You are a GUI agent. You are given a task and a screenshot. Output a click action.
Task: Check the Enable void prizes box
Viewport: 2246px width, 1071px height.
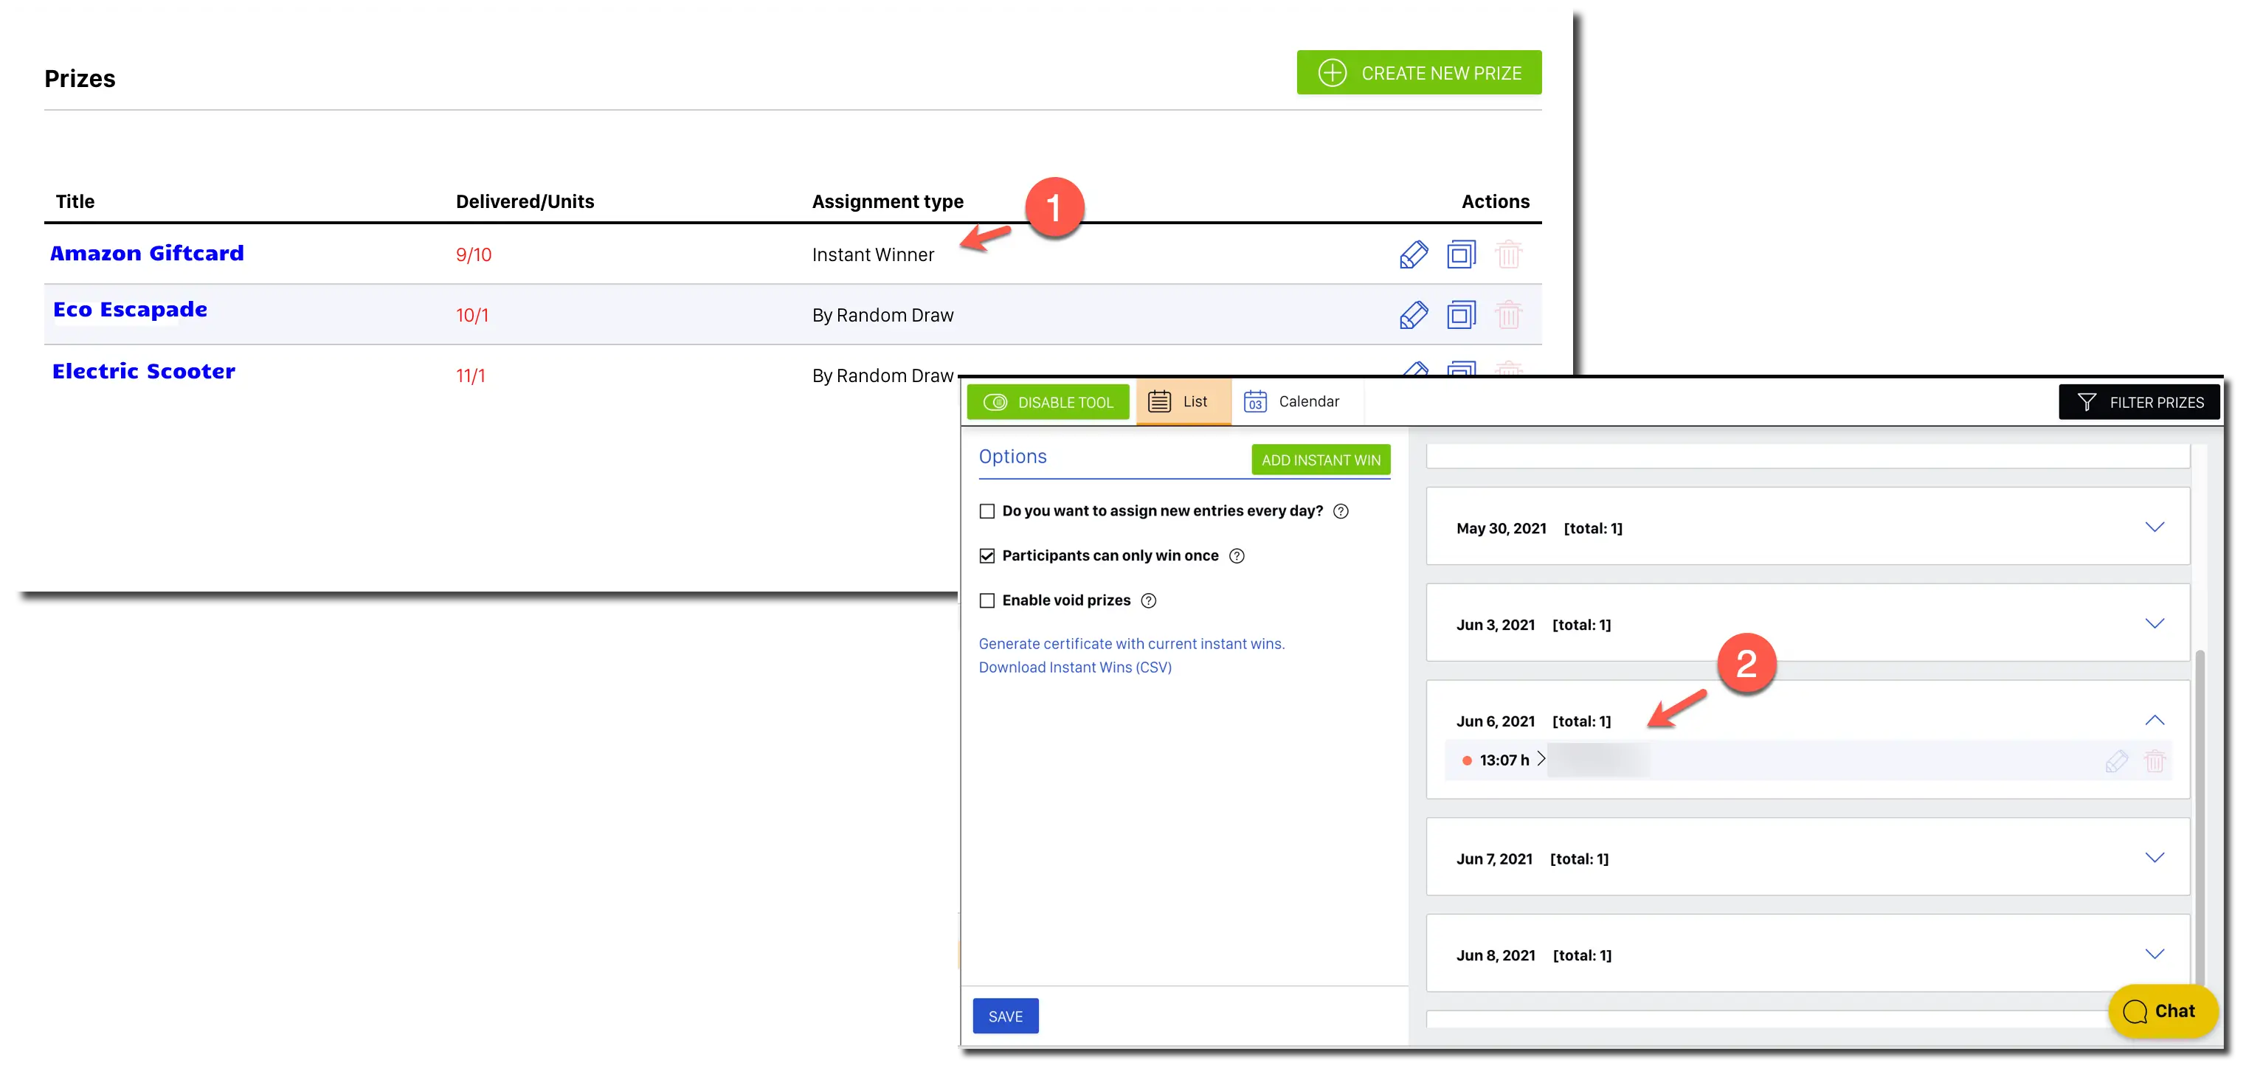[987, 600]
